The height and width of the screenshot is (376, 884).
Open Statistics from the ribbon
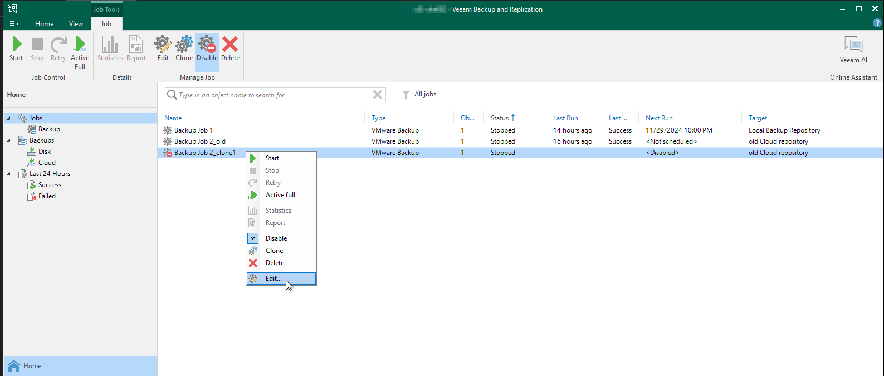110,48
